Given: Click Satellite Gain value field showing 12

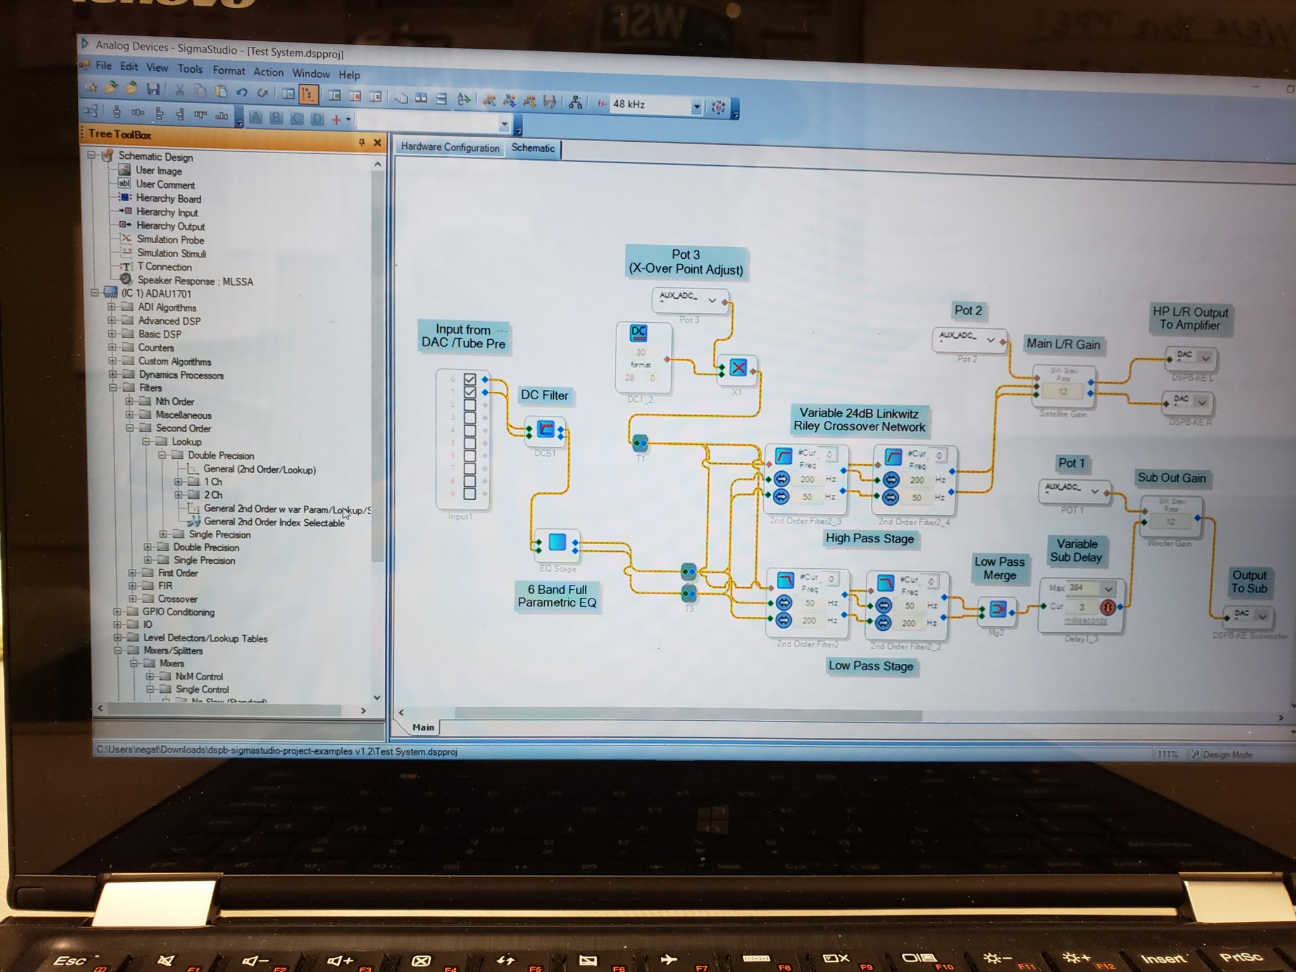Looking at the screenshot, I should click(x=1063, y=392).
